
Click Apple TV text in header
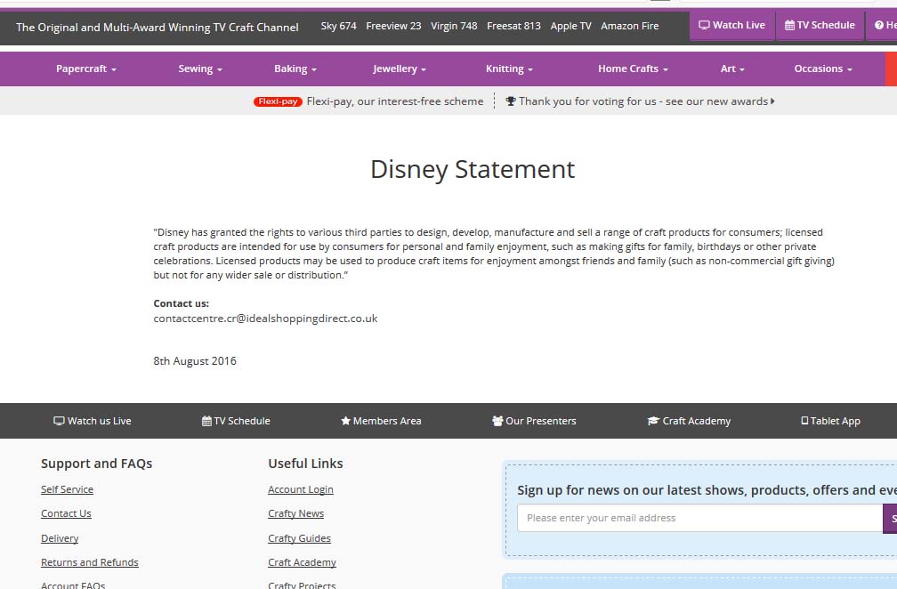pyautogui.click(x=571, y=26)
